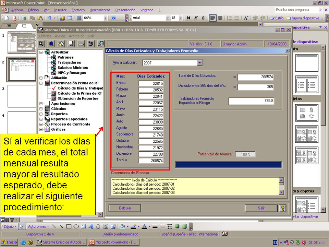Insert WordArt from drawing toolbar
Viewport: 329px width, 247px height.
pos(91,226)
